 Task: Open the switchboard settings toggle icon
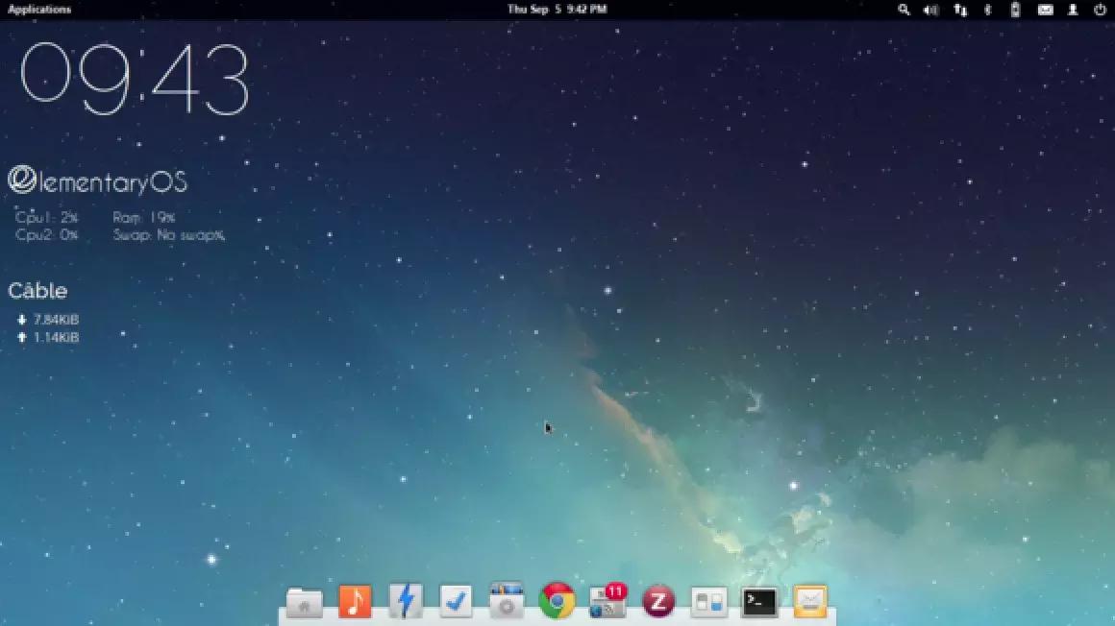(709, 602)
